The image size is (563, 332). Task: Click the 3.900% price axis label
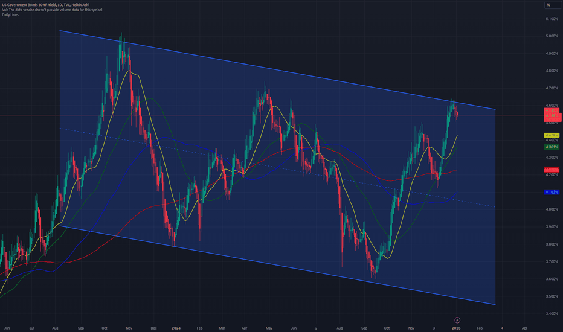[x=552, y=227]
